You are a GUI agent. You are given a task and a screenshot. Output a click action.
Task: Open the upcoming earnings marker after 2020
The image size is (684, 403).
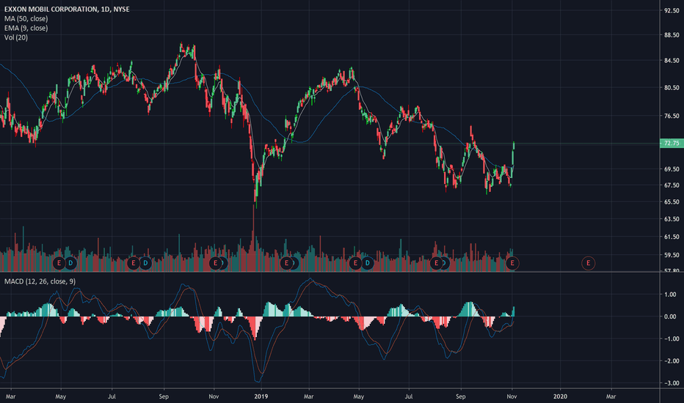coord(588,263)
